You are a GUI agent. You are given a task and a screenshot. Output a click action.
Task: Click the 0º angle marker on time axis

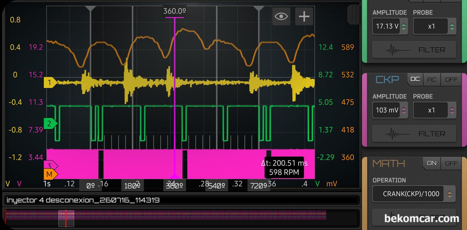click(91, 186)
